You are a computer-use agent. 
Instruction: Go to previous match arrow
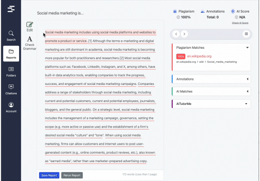[176, 34]
